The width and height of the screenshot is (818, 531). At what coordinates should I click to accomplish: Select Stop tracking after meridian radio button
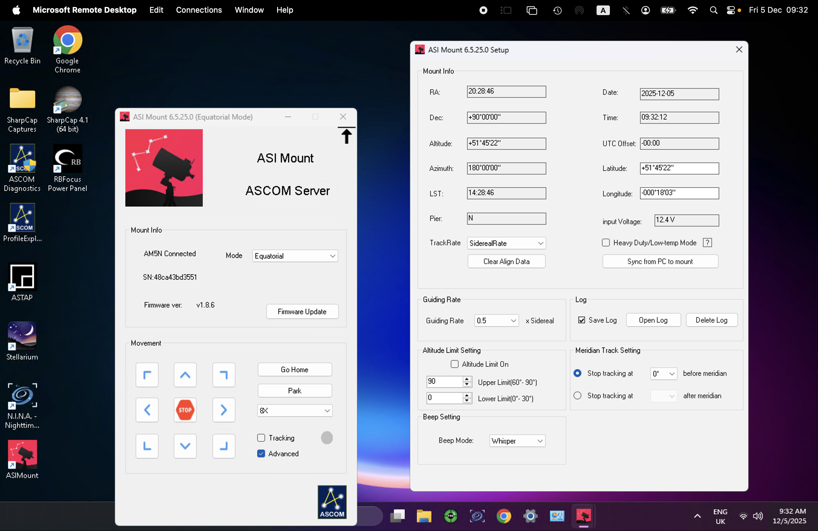tap(578, 396)
